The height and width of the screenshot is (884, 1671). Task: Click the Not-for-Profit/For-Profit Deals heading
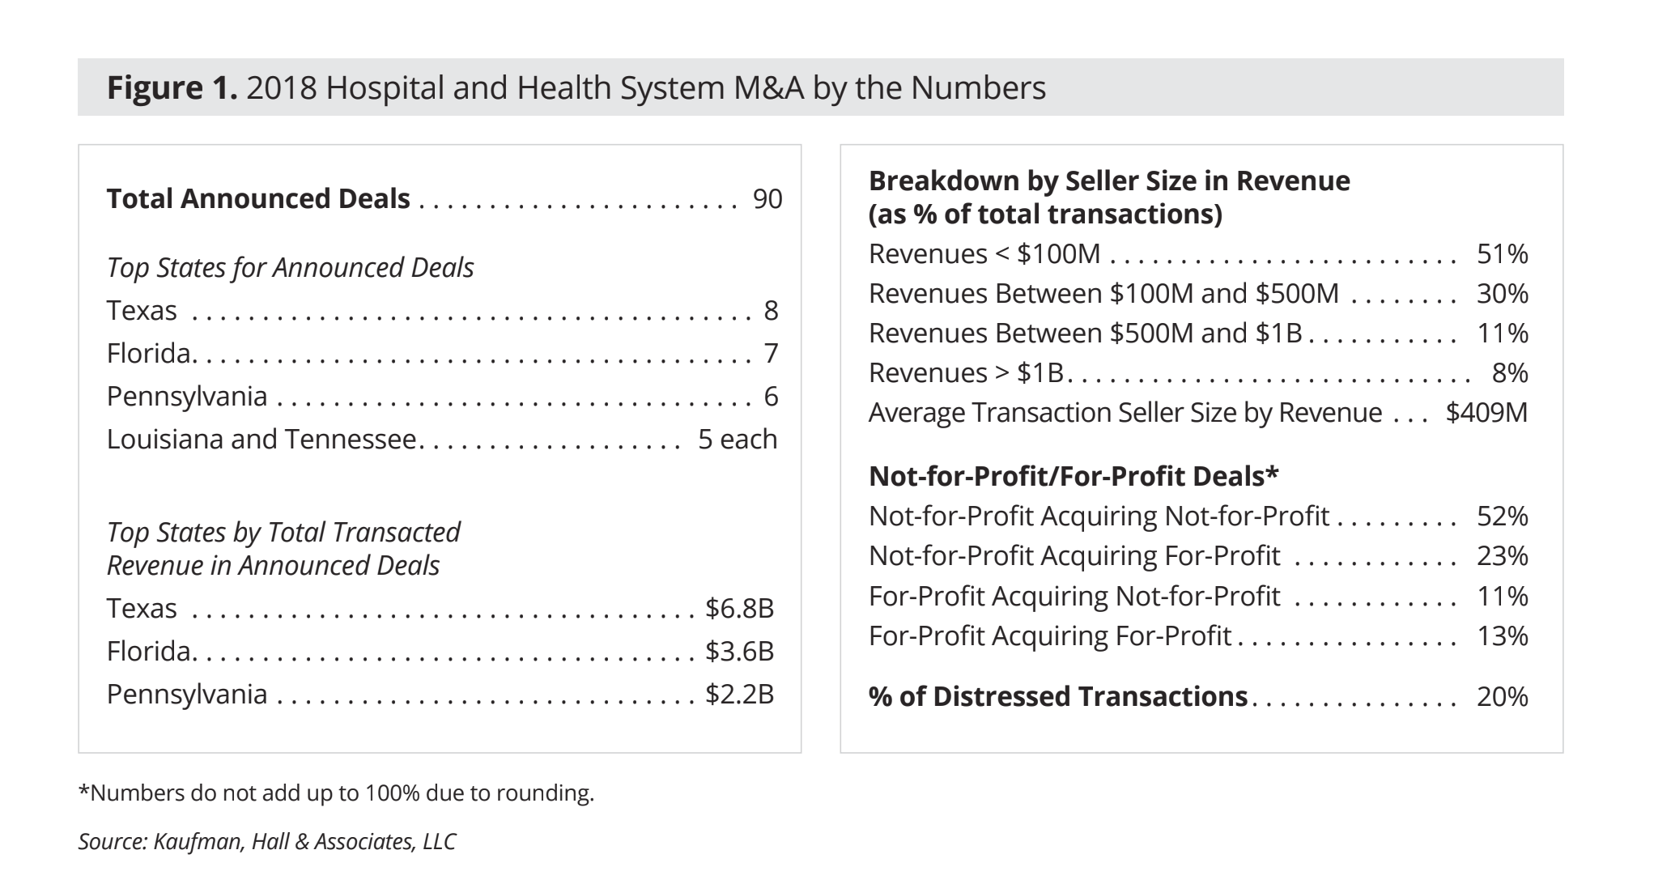[1074, 477]
